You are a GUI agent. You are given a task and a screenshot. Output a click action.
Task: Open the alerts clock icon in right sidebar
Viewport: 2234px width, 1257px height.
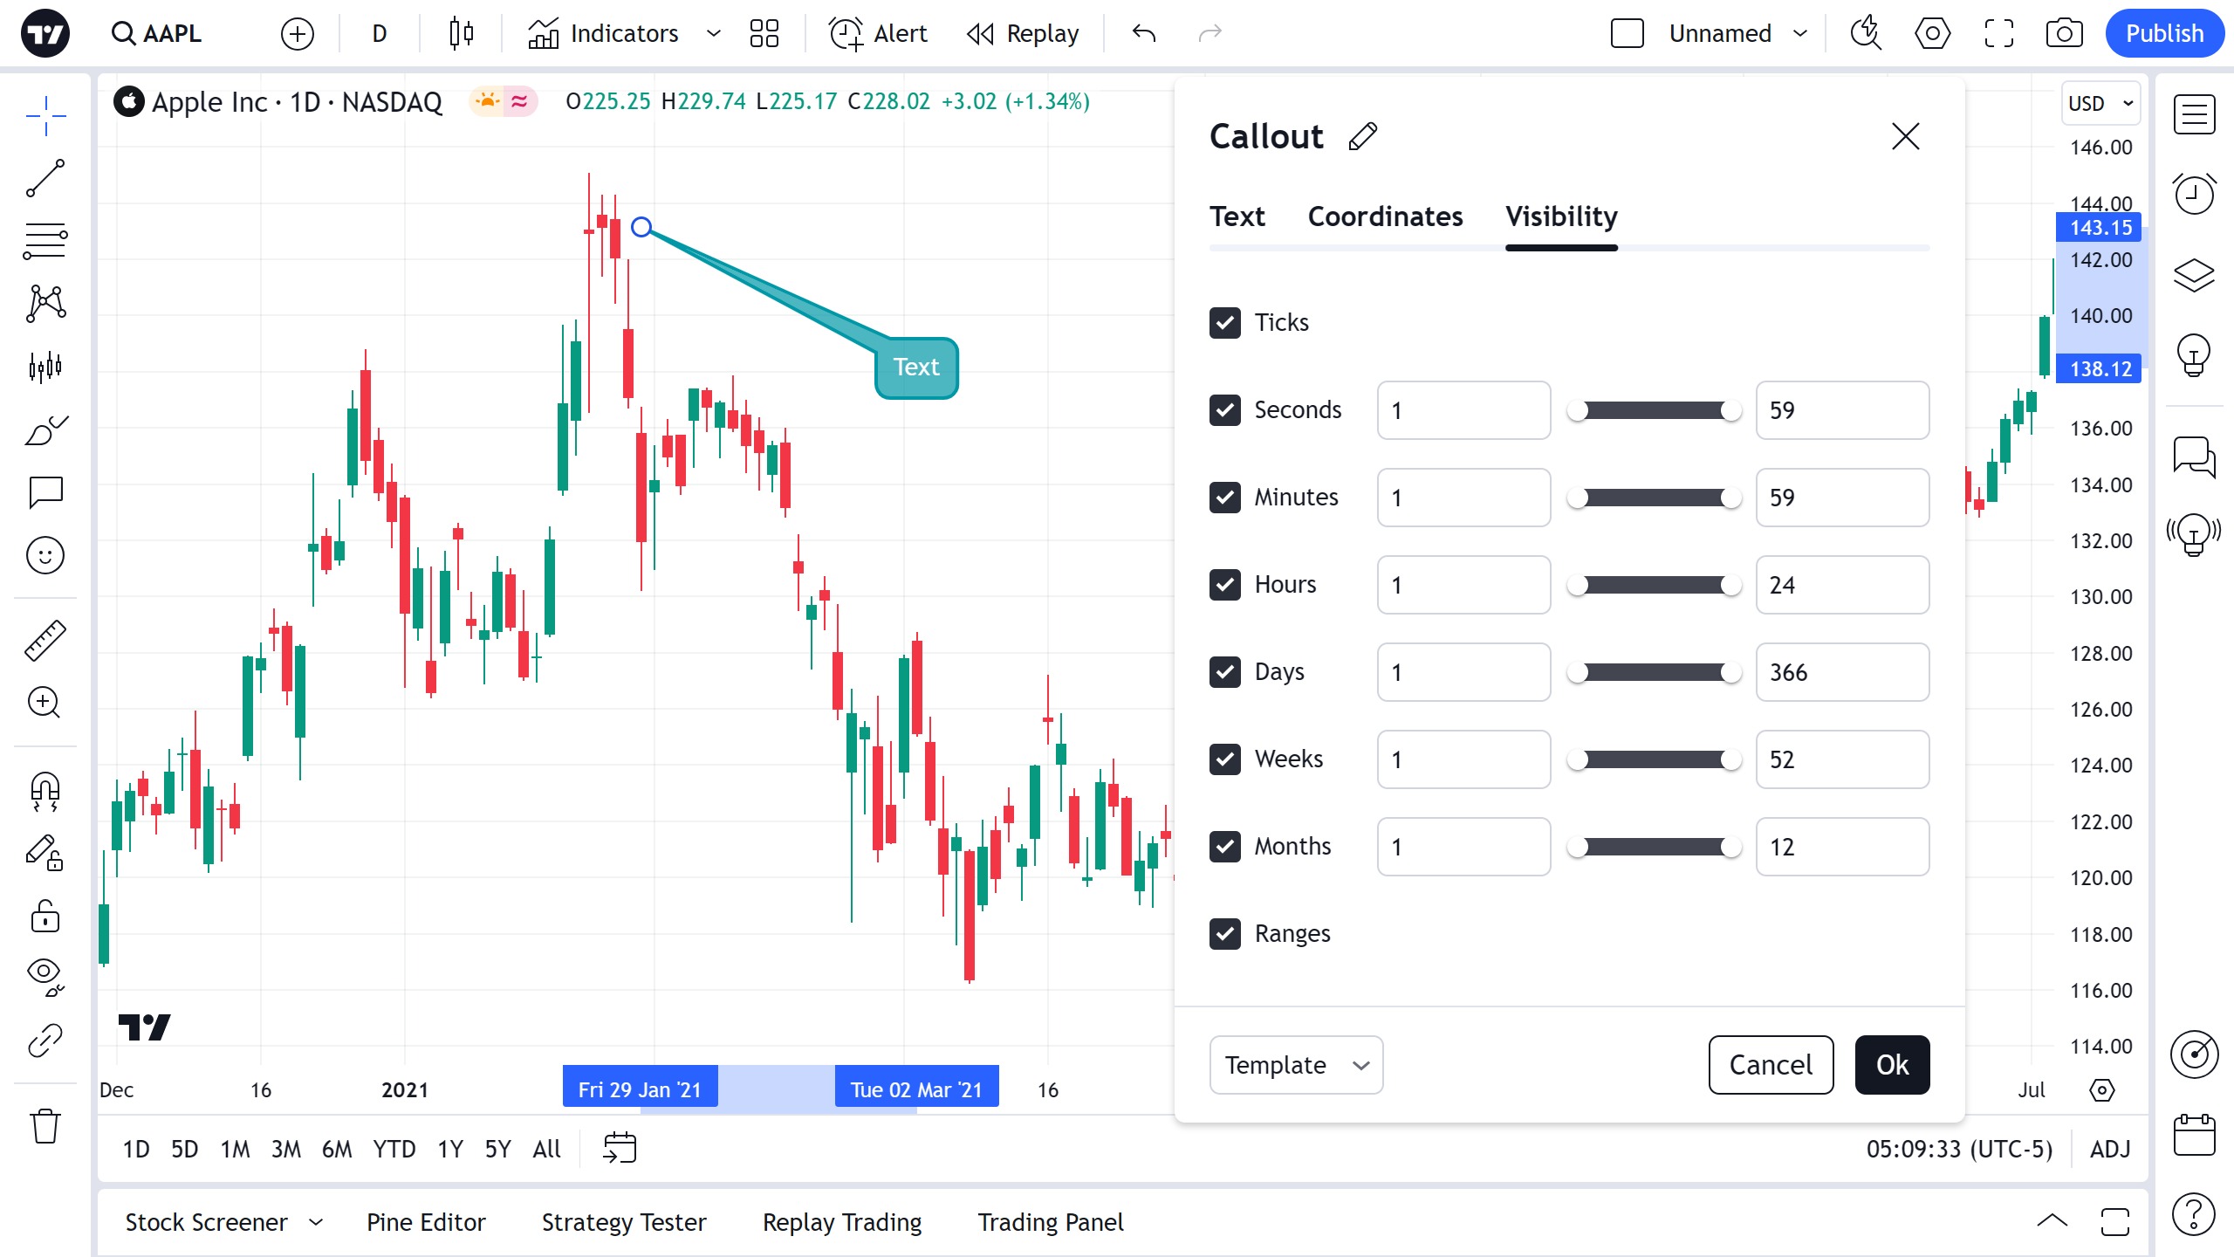click(2194, 194)
